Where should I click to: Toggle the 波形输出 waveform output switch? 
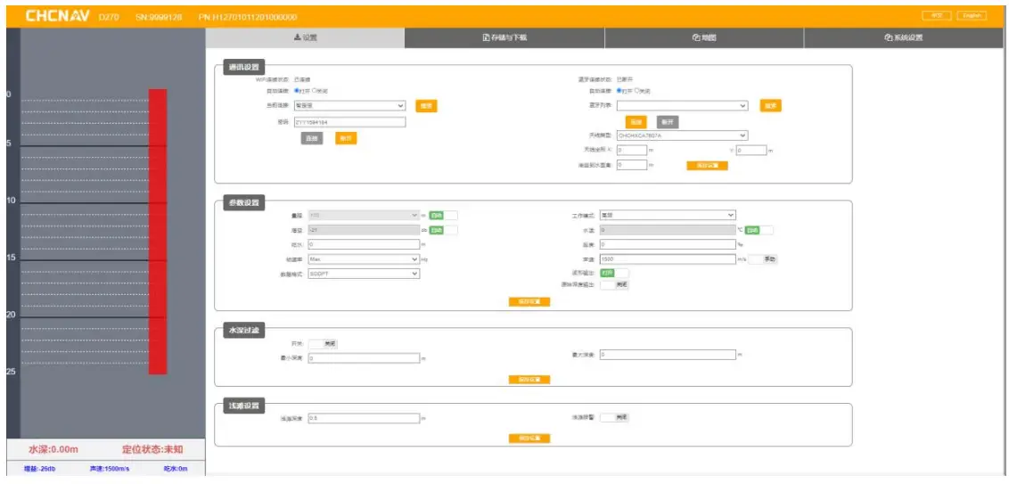click(x=614, y=273)
